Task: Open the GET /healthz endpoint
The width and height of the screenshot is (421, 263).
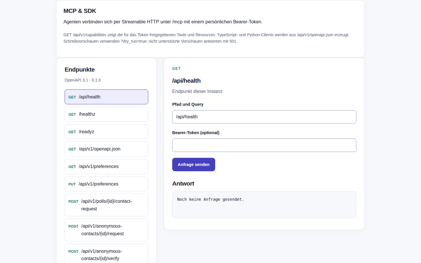Action: click(x=106, y=114)
